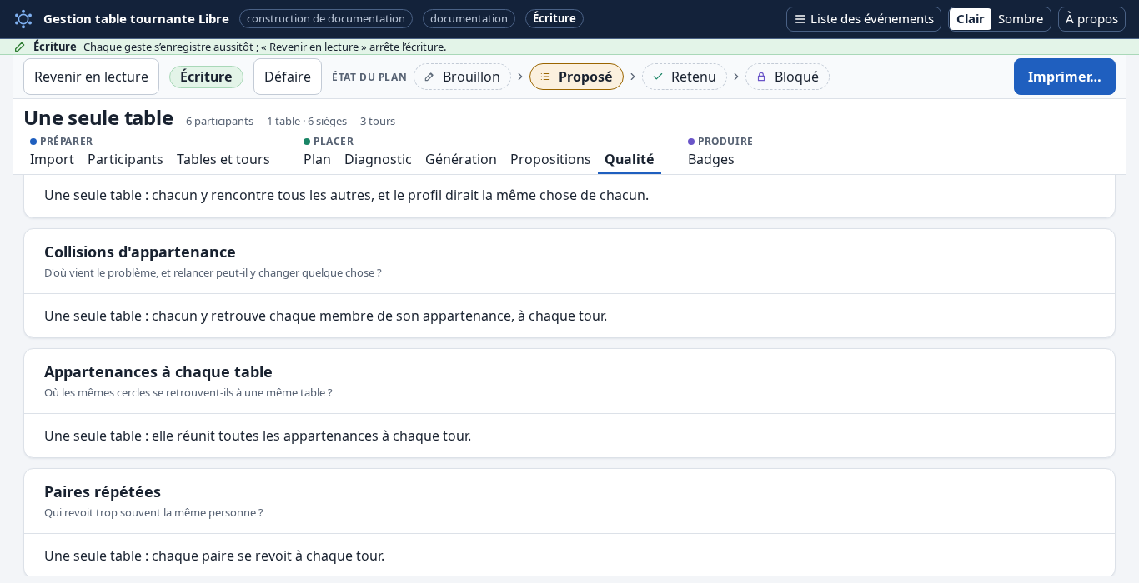
Task: Open the Import tab
Action: click(52, 159)
